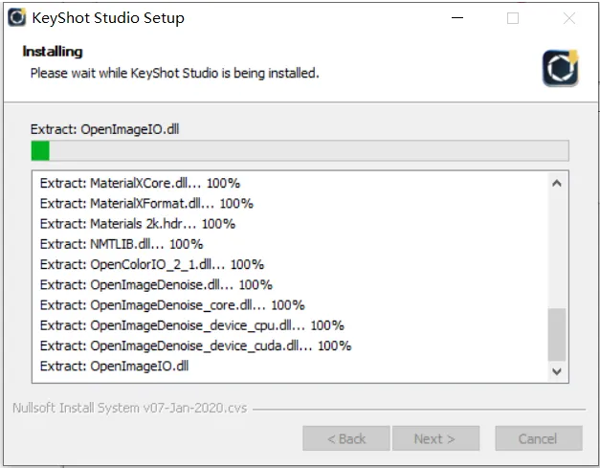The image size is (600, 468).
Task: Click the KeyShot Studio Setup title text
Action: coord(108,17)
